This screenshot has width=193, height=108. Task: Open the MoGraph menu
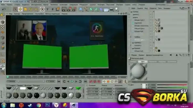click(x=101, y=5)
